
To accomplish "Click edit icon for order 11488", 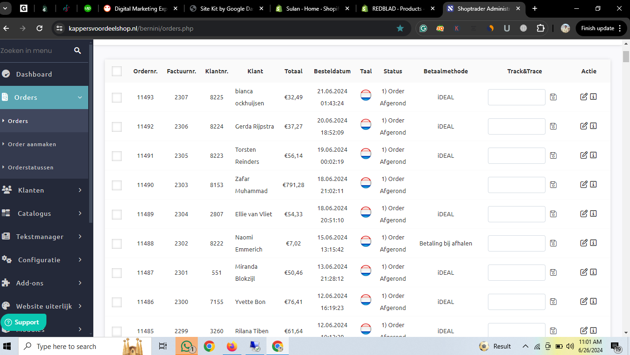I will pos(584,243).
